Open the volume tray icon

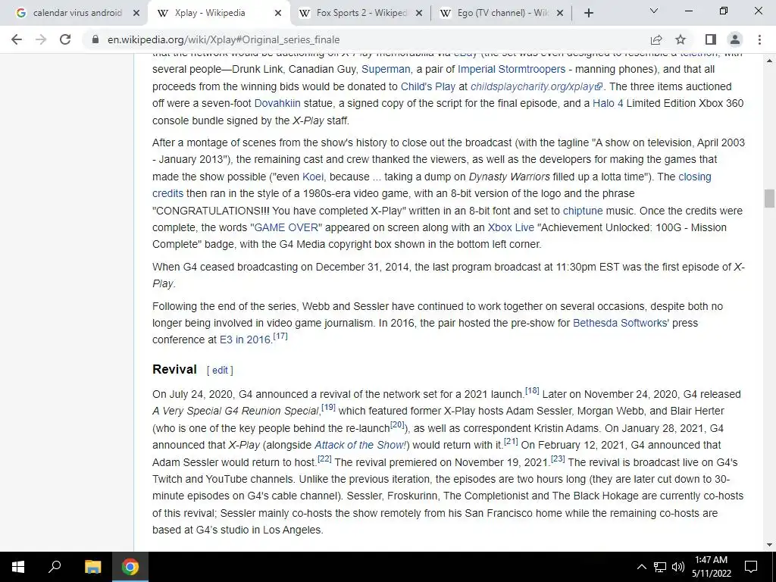click(678, 567)
